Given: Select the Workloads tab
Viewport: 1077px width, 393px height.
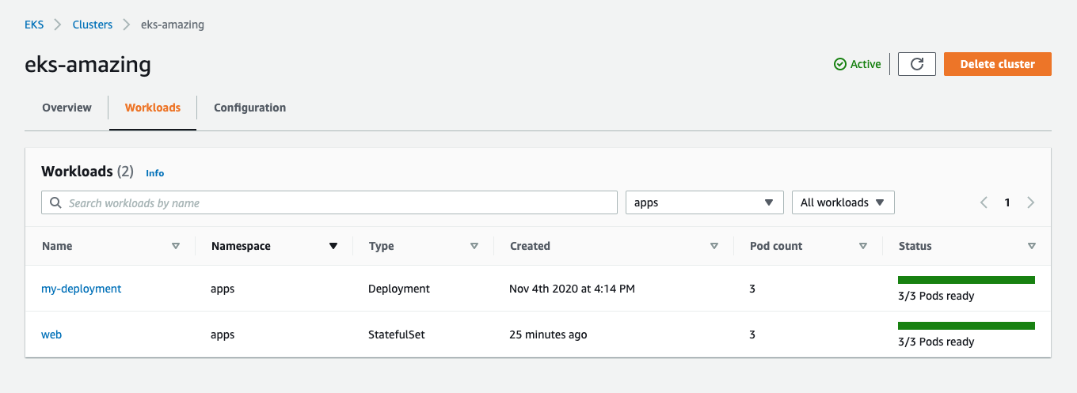Looking at the screenshot, I should coord(153,108).
